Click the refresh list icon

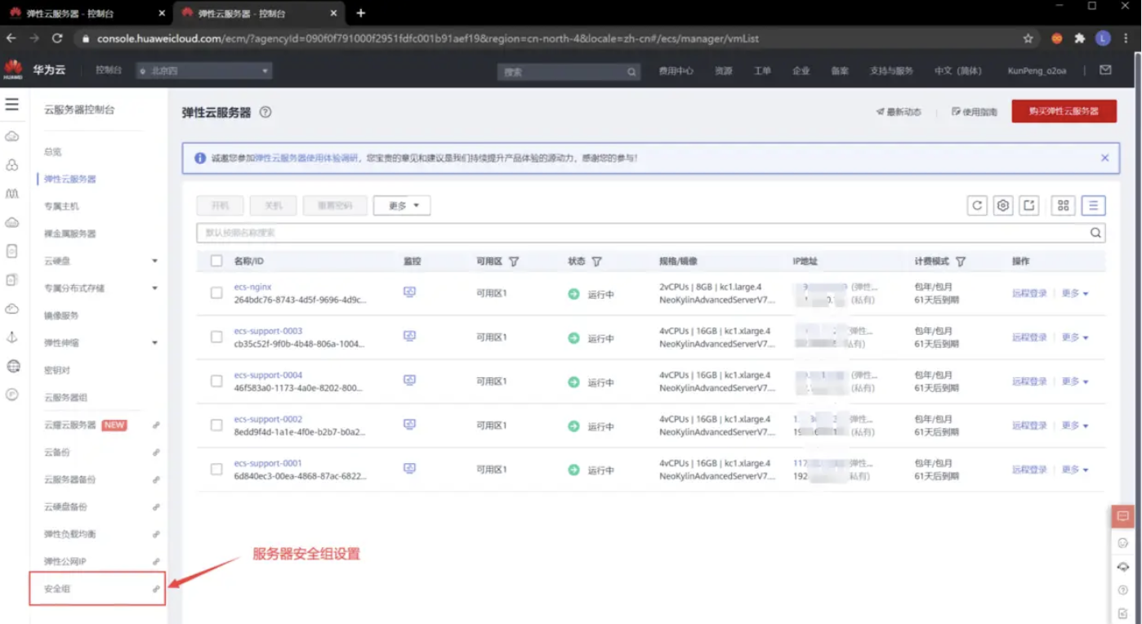[977, 206]
